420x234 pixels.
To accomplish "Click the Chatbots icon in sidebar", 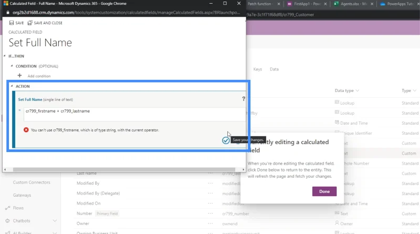I will click(x=7, y=221).
